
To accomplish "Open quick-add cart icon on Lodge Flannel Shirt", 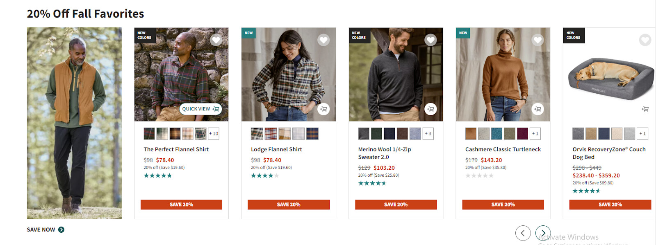I will click(x=323, y=109).
